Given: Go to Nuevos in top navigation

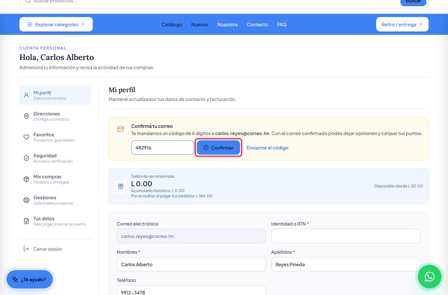Looking at the screenshot, I should (x=200, y=25).
